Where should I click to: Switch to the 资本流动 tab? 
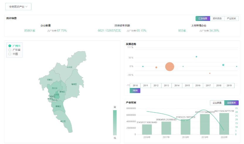point(217,18)
